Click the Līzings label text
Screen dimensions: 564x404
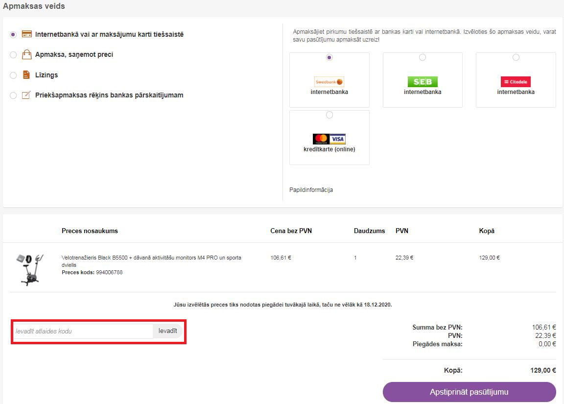point(47,75)
